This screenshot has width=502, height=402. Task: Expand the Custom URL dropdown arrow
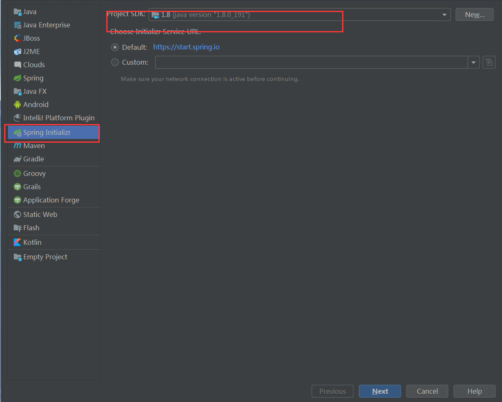coord(474,62)
